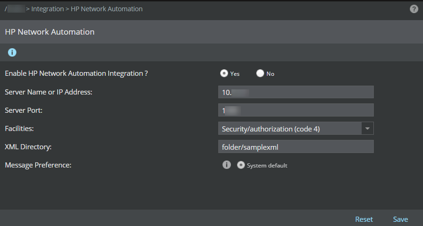The width and height of the screenshot is (423, 226).
Task: Click the blue info icon below the title
Action: click(12, 52)
